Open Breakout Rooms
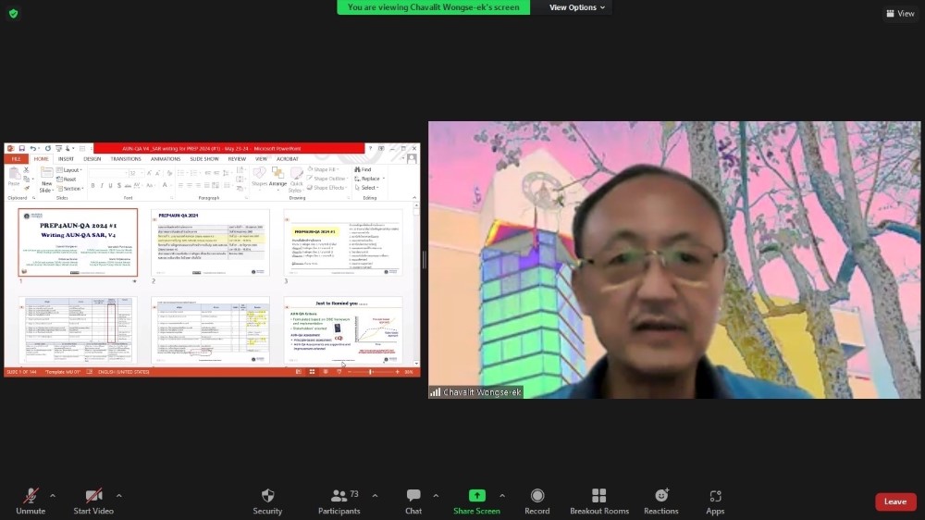 pos(598,496)
